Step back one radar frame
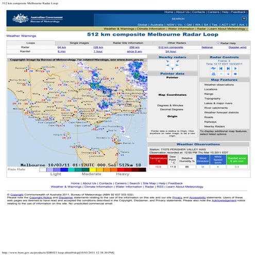 221,69
